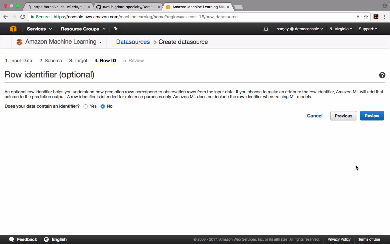Open the Datasources breadcrumb link
The height and width of the screenshot is (244, 390).
point(133,42)
